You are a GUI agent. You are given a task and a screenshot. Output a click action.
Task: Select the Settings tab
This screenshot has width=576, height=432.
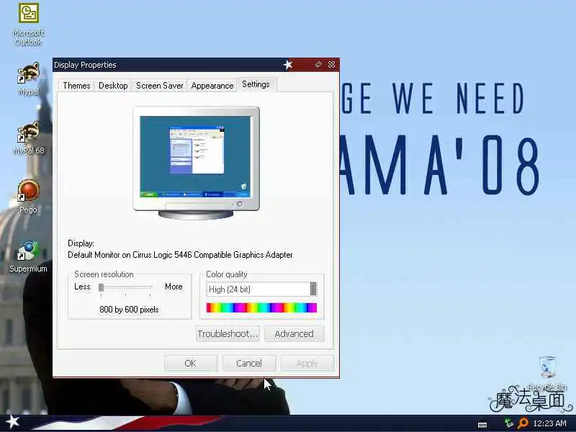click(x=256, y=84)
